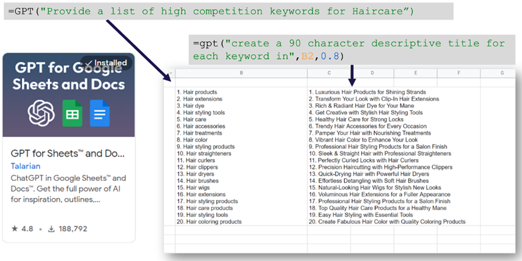
Task: Click '18. Hair care products' line
Action: click(205, 208)
